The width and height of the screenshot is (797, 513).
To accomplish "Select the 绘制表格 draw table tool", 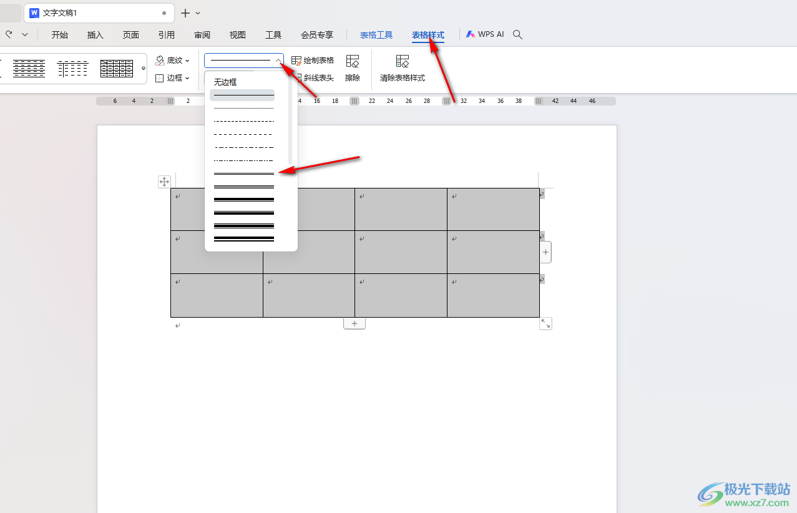I will point(313,61).
